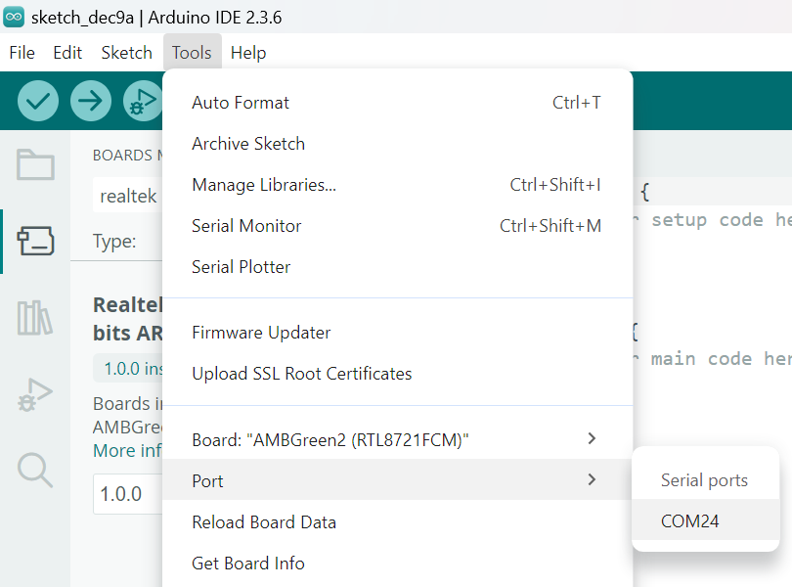Open the More info link

coord(127,451)
